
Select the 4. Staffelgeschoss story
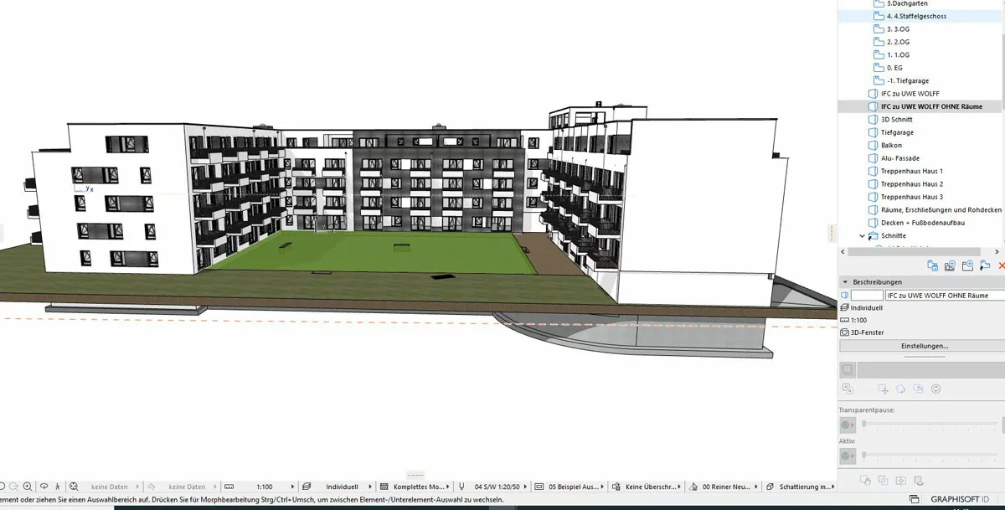tap(916, 16)
